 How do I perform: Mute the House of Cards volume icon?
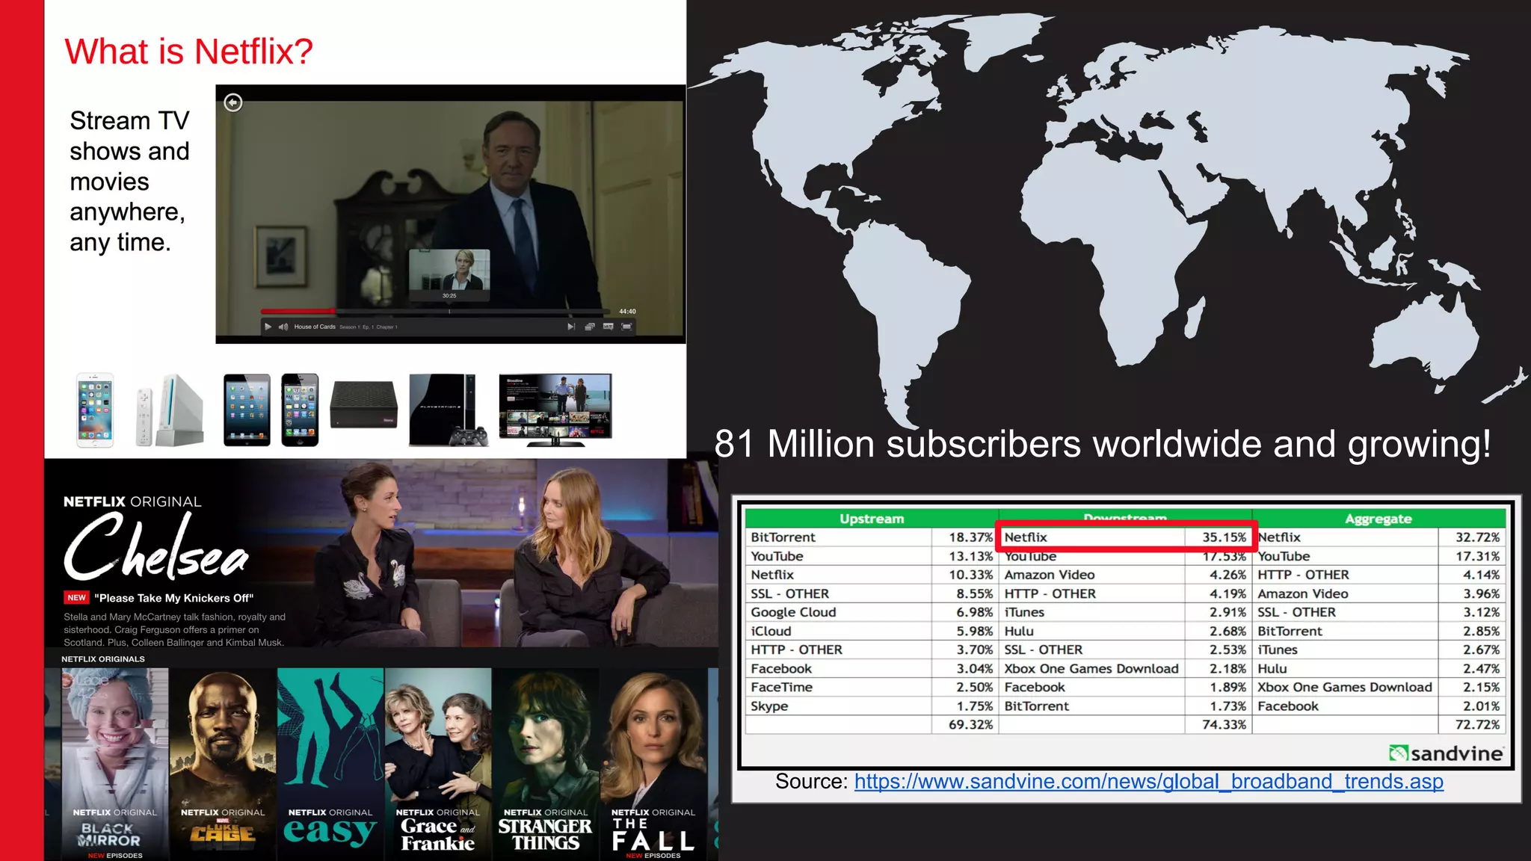pyautogui.click(x=283, y=327)
